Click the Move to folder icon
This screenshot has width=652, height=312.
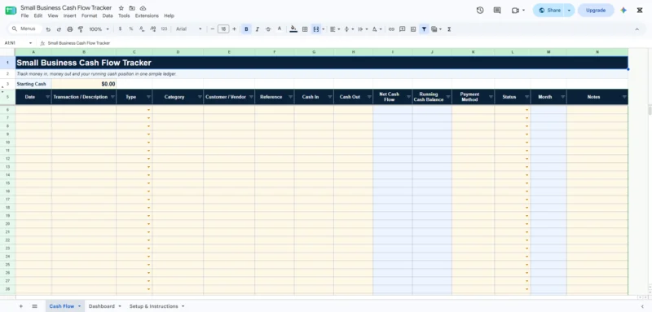[132, 8]
